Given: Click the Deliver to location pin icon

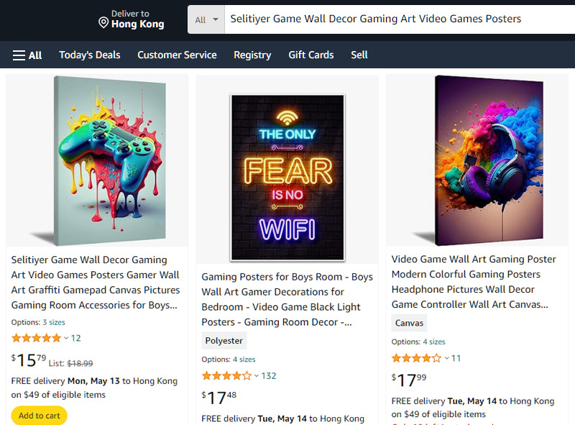Looking at the screenshot, I should (x=103, y=23).
